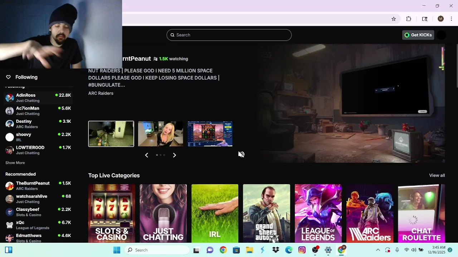The width and height of the screenshot is (458, 257).
Task: Click blue widget icon at taskbar start
Action: [x=9, y=250]
